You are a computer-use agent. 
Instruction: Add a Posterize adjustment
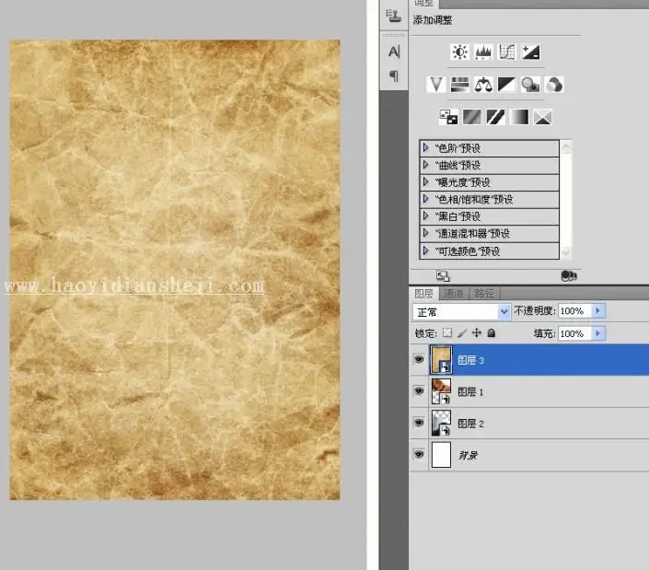(472, 117)
